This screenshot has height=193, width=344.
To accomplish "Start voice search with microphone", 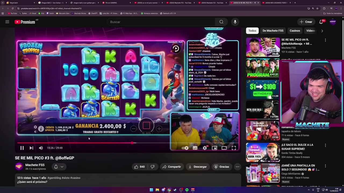I will coord(235,22).
